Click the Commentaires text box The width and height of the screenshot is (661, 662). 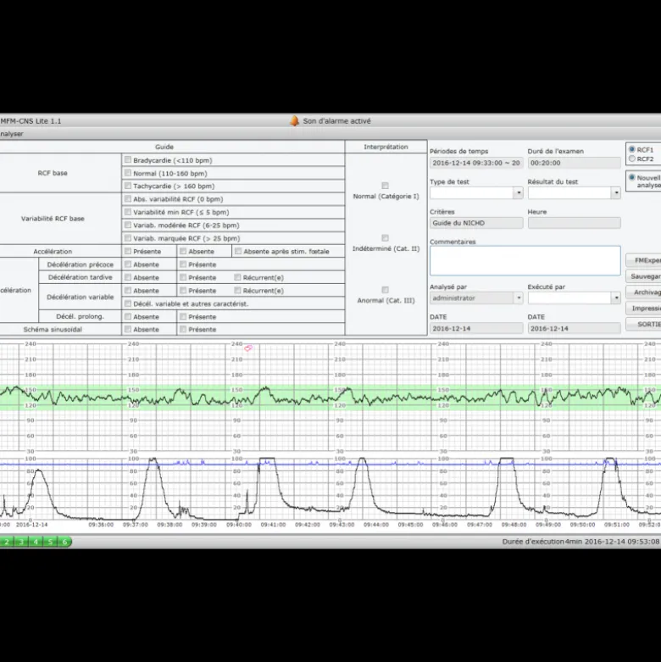525,260
